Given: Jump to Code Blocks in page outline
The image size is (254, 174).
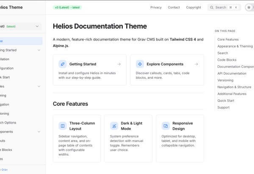Looking at the screenshot, I should (x=227, y=60).
